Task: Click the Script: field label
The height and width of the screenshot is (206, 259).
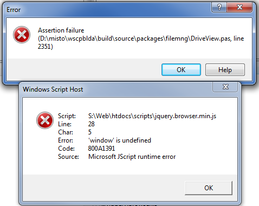Action: (67, 116)
